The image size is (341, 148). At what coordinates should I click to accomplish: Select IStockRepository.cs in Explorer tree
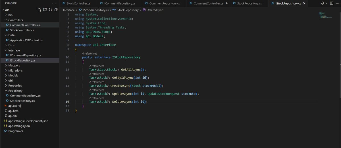coord(23,60)
